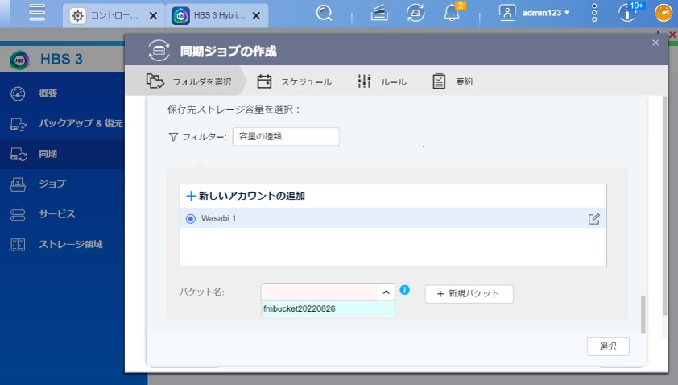678x385 pixels.
Task: Expand the バケット名 dropdown arrow
Action: [x=386, y=292]
